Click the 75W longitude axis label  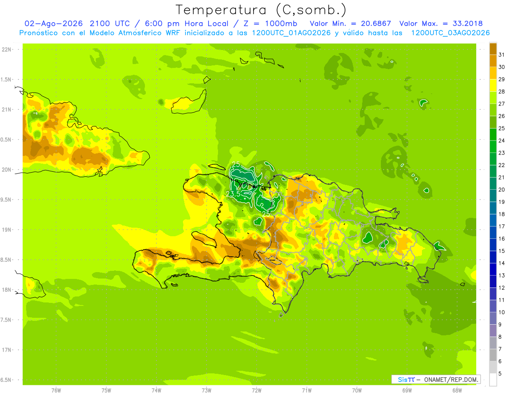click(x=106, y=390)
